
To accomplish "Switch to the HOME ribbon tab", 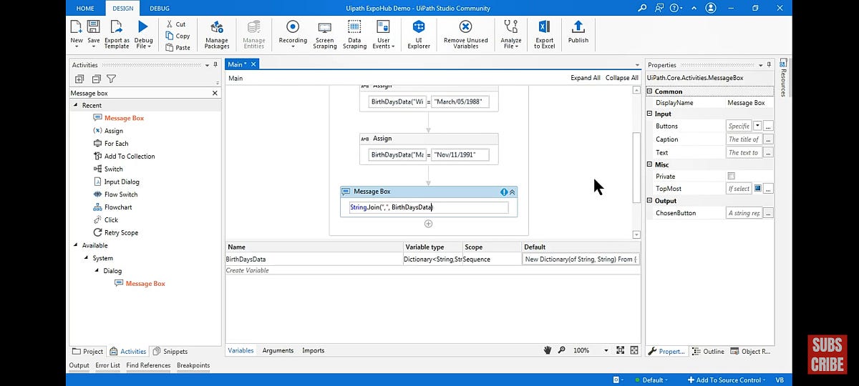I will click(85, 8).
